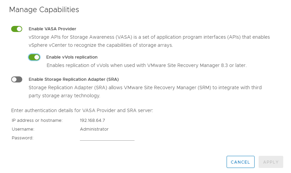This screenshot has height=173, width=291.
Task: Click the Administrator username value
Action: 94,129
